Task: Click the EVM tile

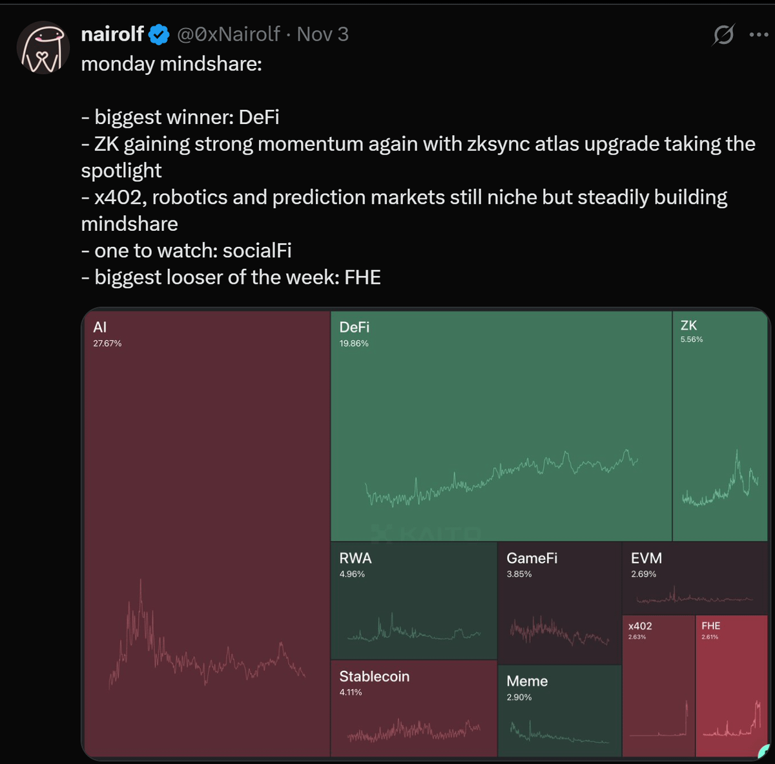Action: pos(694,578)
